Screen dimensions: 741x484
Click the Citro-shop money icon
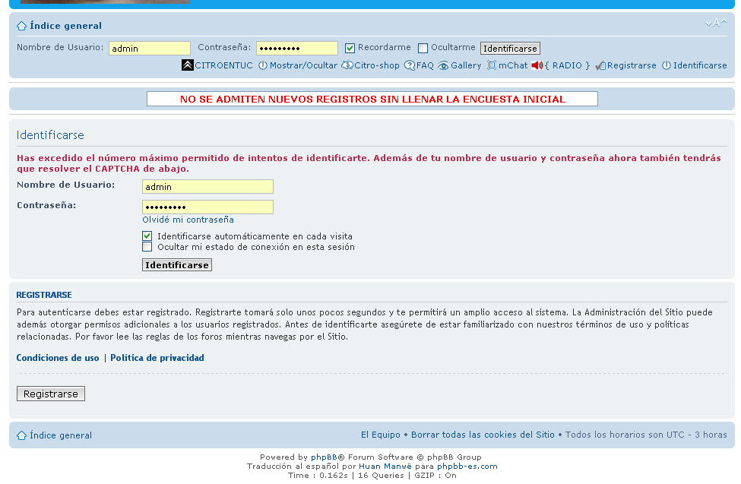(x=347, y=65)
